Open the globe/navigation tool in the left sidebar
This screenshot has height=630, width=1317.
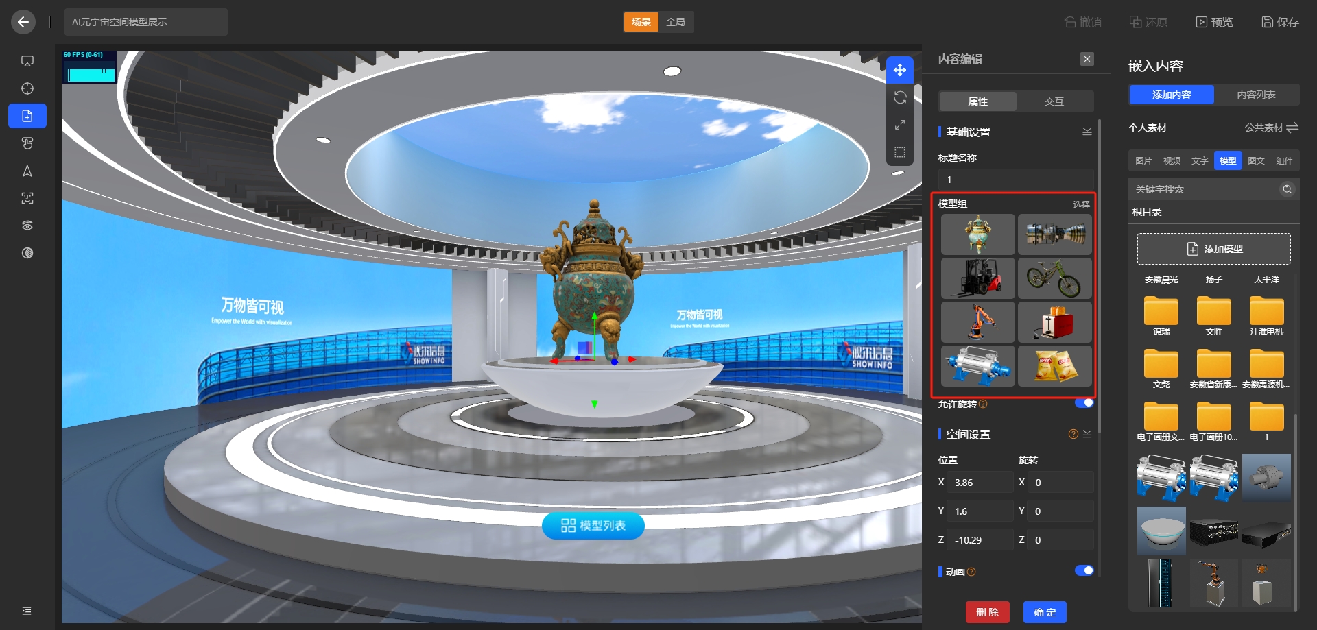click(x=27, y=88)
